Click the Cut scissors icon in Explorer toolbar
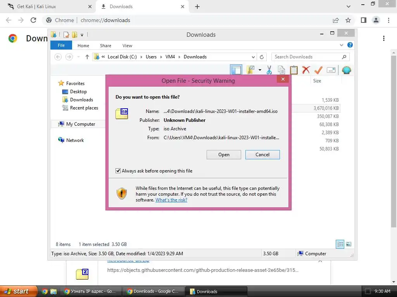Viewport: 397px width, 297px height. (269, 70)
